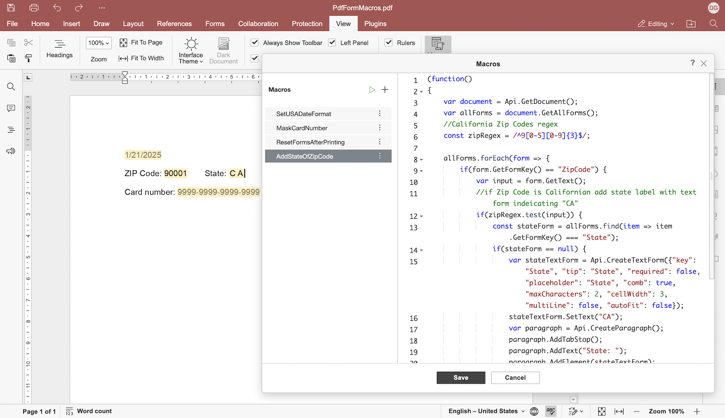Select the ResetFormsAfterPrinting macro
The width and height of the screenshot is (725, 418).
pyautogui.click(x=328, y=142)
